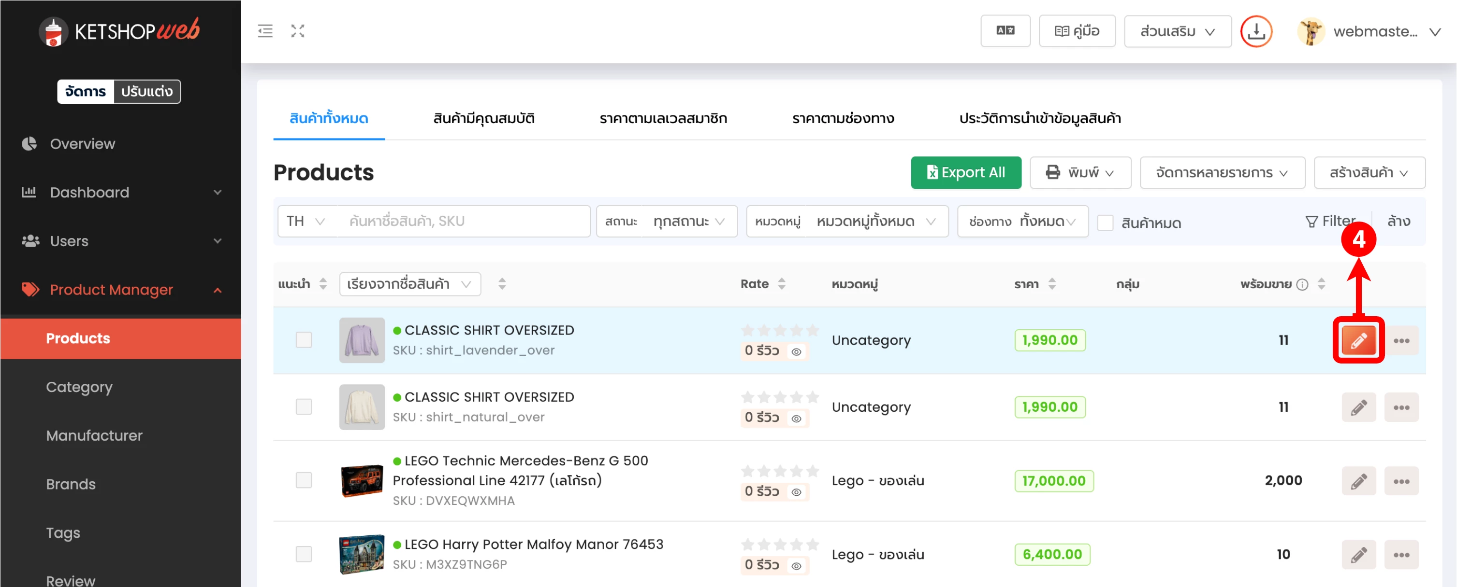1457x587 pixels.
Task: Open Category in the sidebar menu
Action: coord(79,387)
